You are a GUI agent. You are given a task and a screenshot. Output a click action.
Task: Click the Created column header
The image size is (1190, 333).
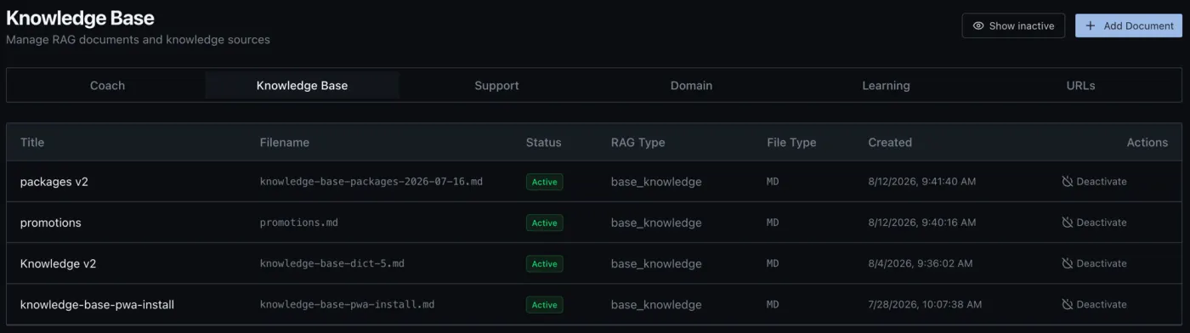point(890,143)
